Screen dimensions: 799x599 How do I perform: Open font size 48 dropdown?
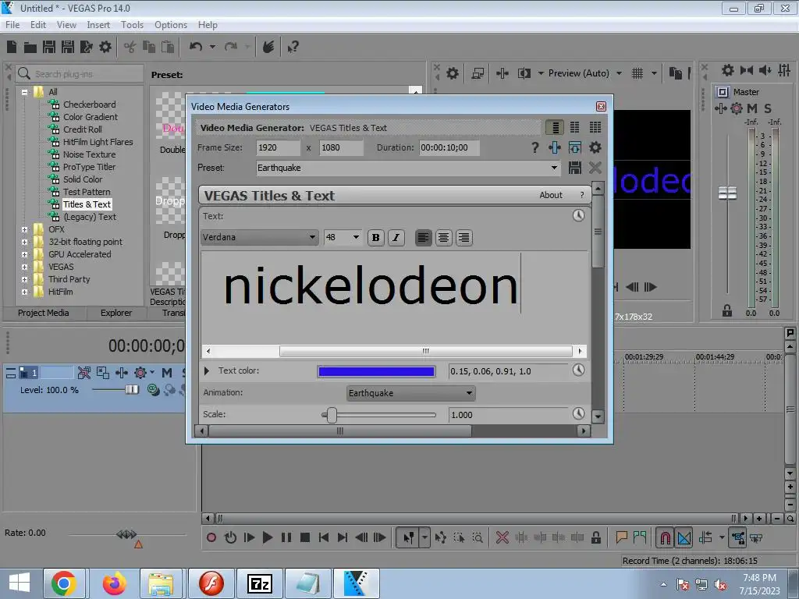coord(356,237)
